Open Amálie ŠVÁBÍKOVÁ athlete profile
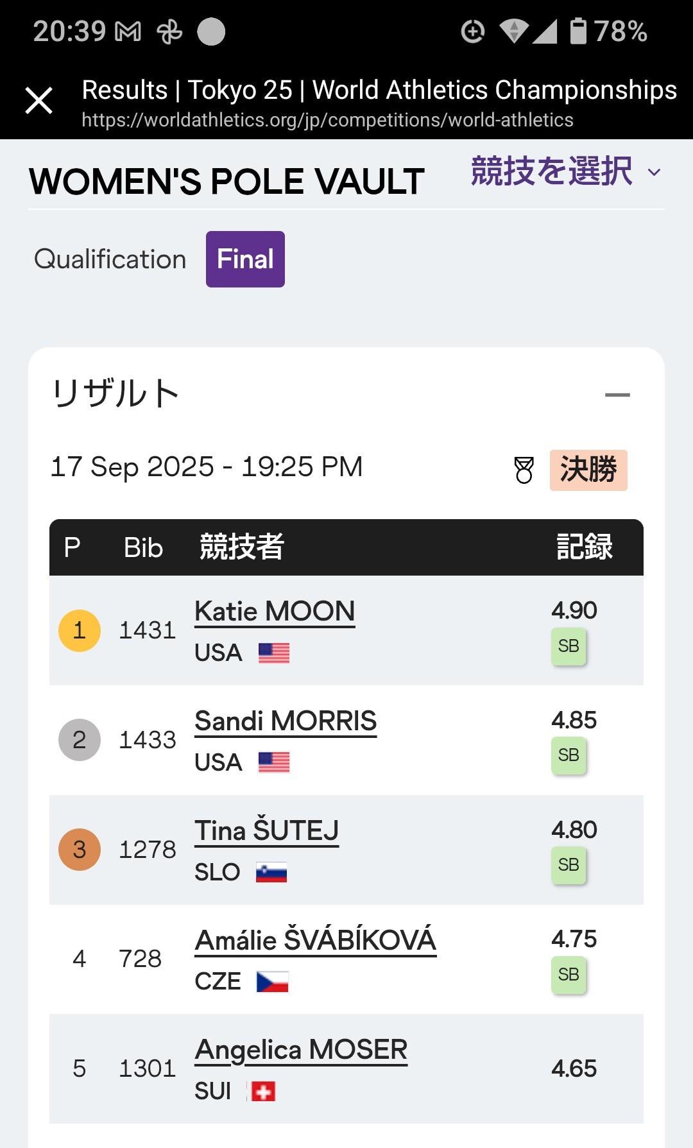The image size is (693, 1148). pyautogui.click(x=315, y=941)
